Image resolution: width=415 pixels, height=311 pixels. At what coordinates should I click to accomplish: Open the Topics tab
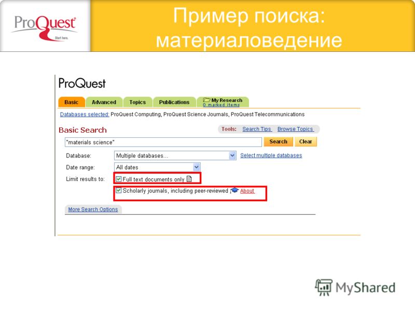click(x=137, y=102)
